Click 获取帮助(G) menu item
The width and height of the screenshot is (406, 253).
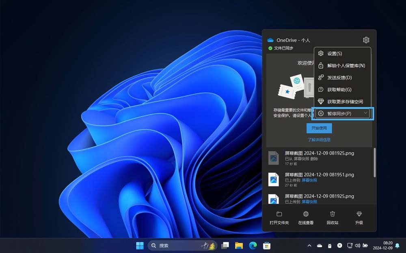click(339, 89)
